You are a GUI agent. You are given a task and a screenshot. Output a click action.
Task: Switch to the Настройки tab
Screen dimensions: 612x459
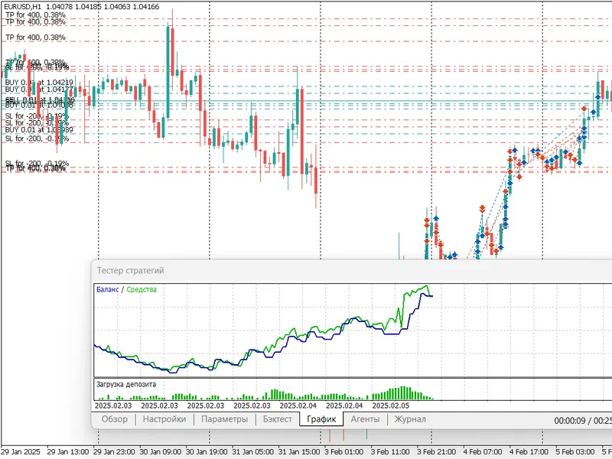tap(164, 419)
